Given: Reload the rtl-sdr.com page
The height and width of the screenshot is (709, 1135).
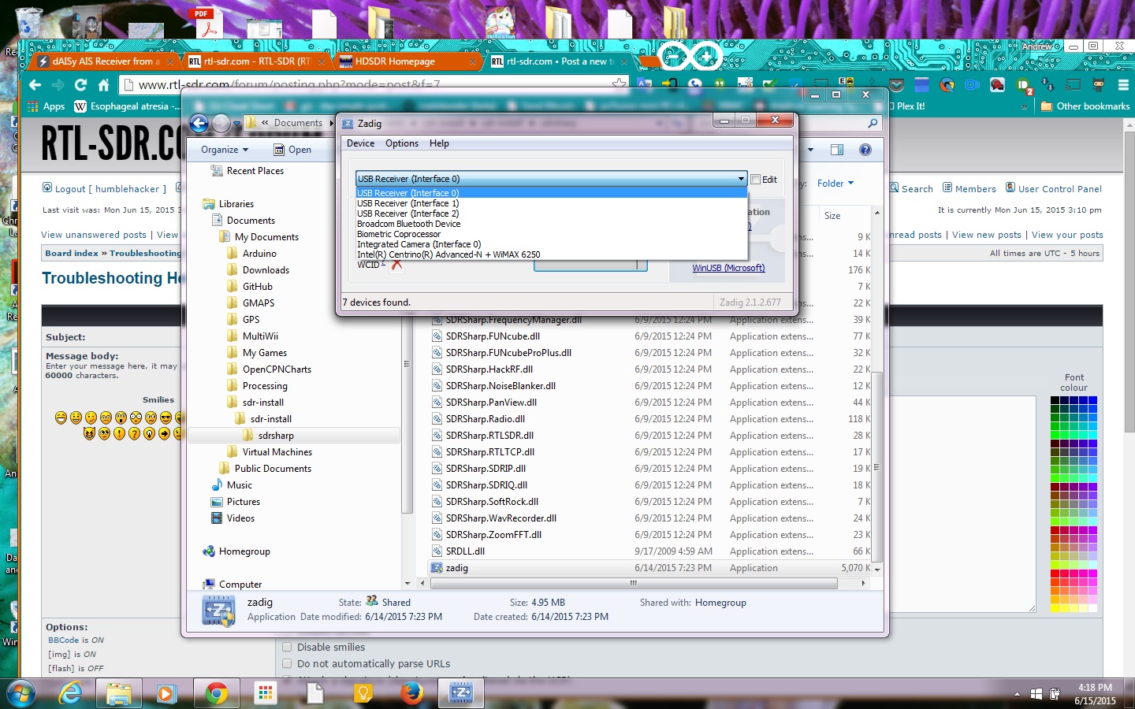Looking at the screenshot, I should (x=80, y=85).
